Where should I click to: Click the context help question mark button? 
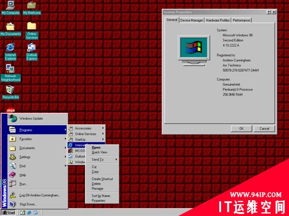(x=269, y=12)
